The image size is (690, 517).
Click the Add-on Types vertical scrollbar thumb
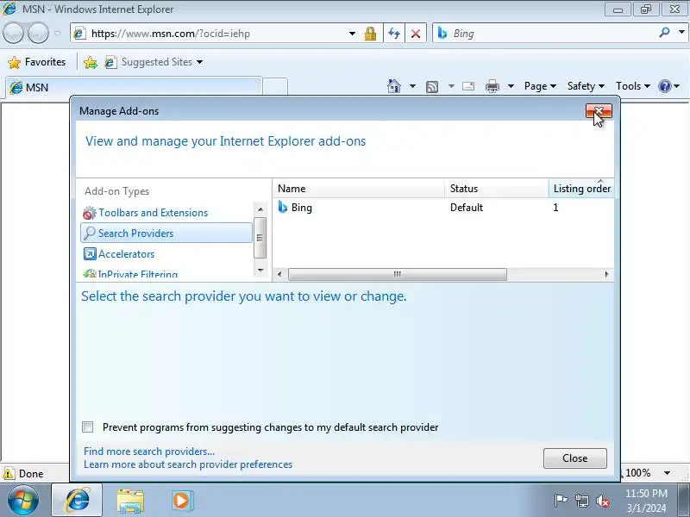pos(260,238)
